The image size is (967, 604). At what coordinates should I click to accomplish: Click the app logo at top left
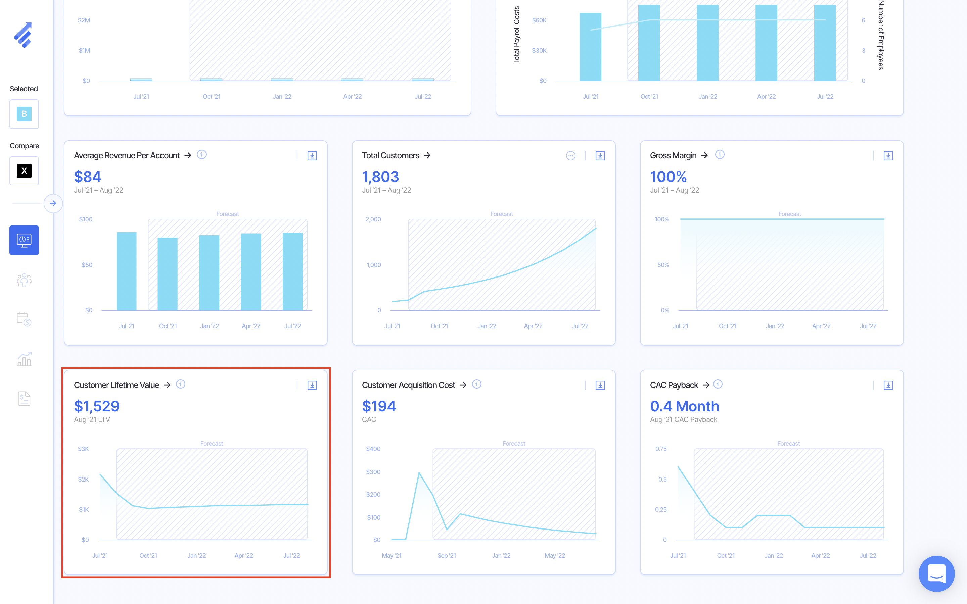(23, 35)
